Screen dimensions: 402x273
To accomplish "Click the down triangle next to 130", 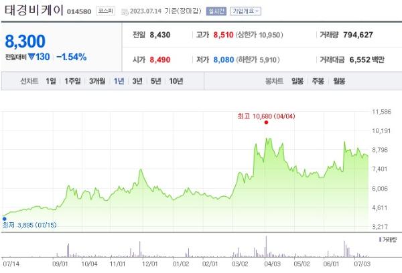I will coord(31,57).
